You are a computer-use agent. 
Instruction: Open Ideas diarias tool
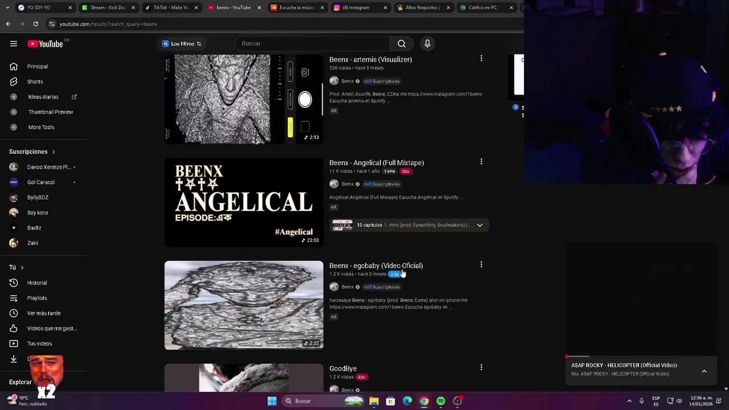coord(43,97)
